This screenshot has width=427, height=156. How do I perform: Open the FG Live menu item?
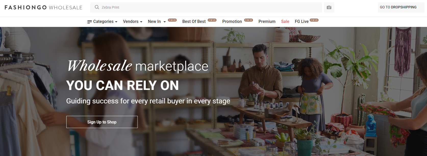pos(302,22)
